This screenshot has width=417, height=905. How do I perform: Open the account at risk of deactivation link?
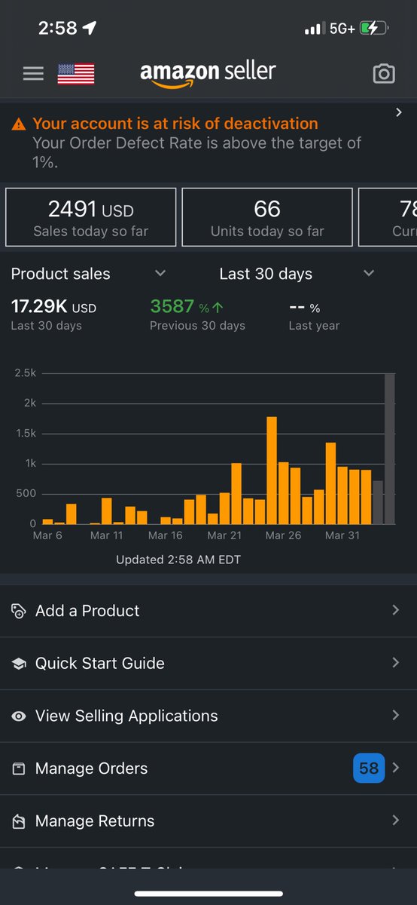tap(175, 124)
